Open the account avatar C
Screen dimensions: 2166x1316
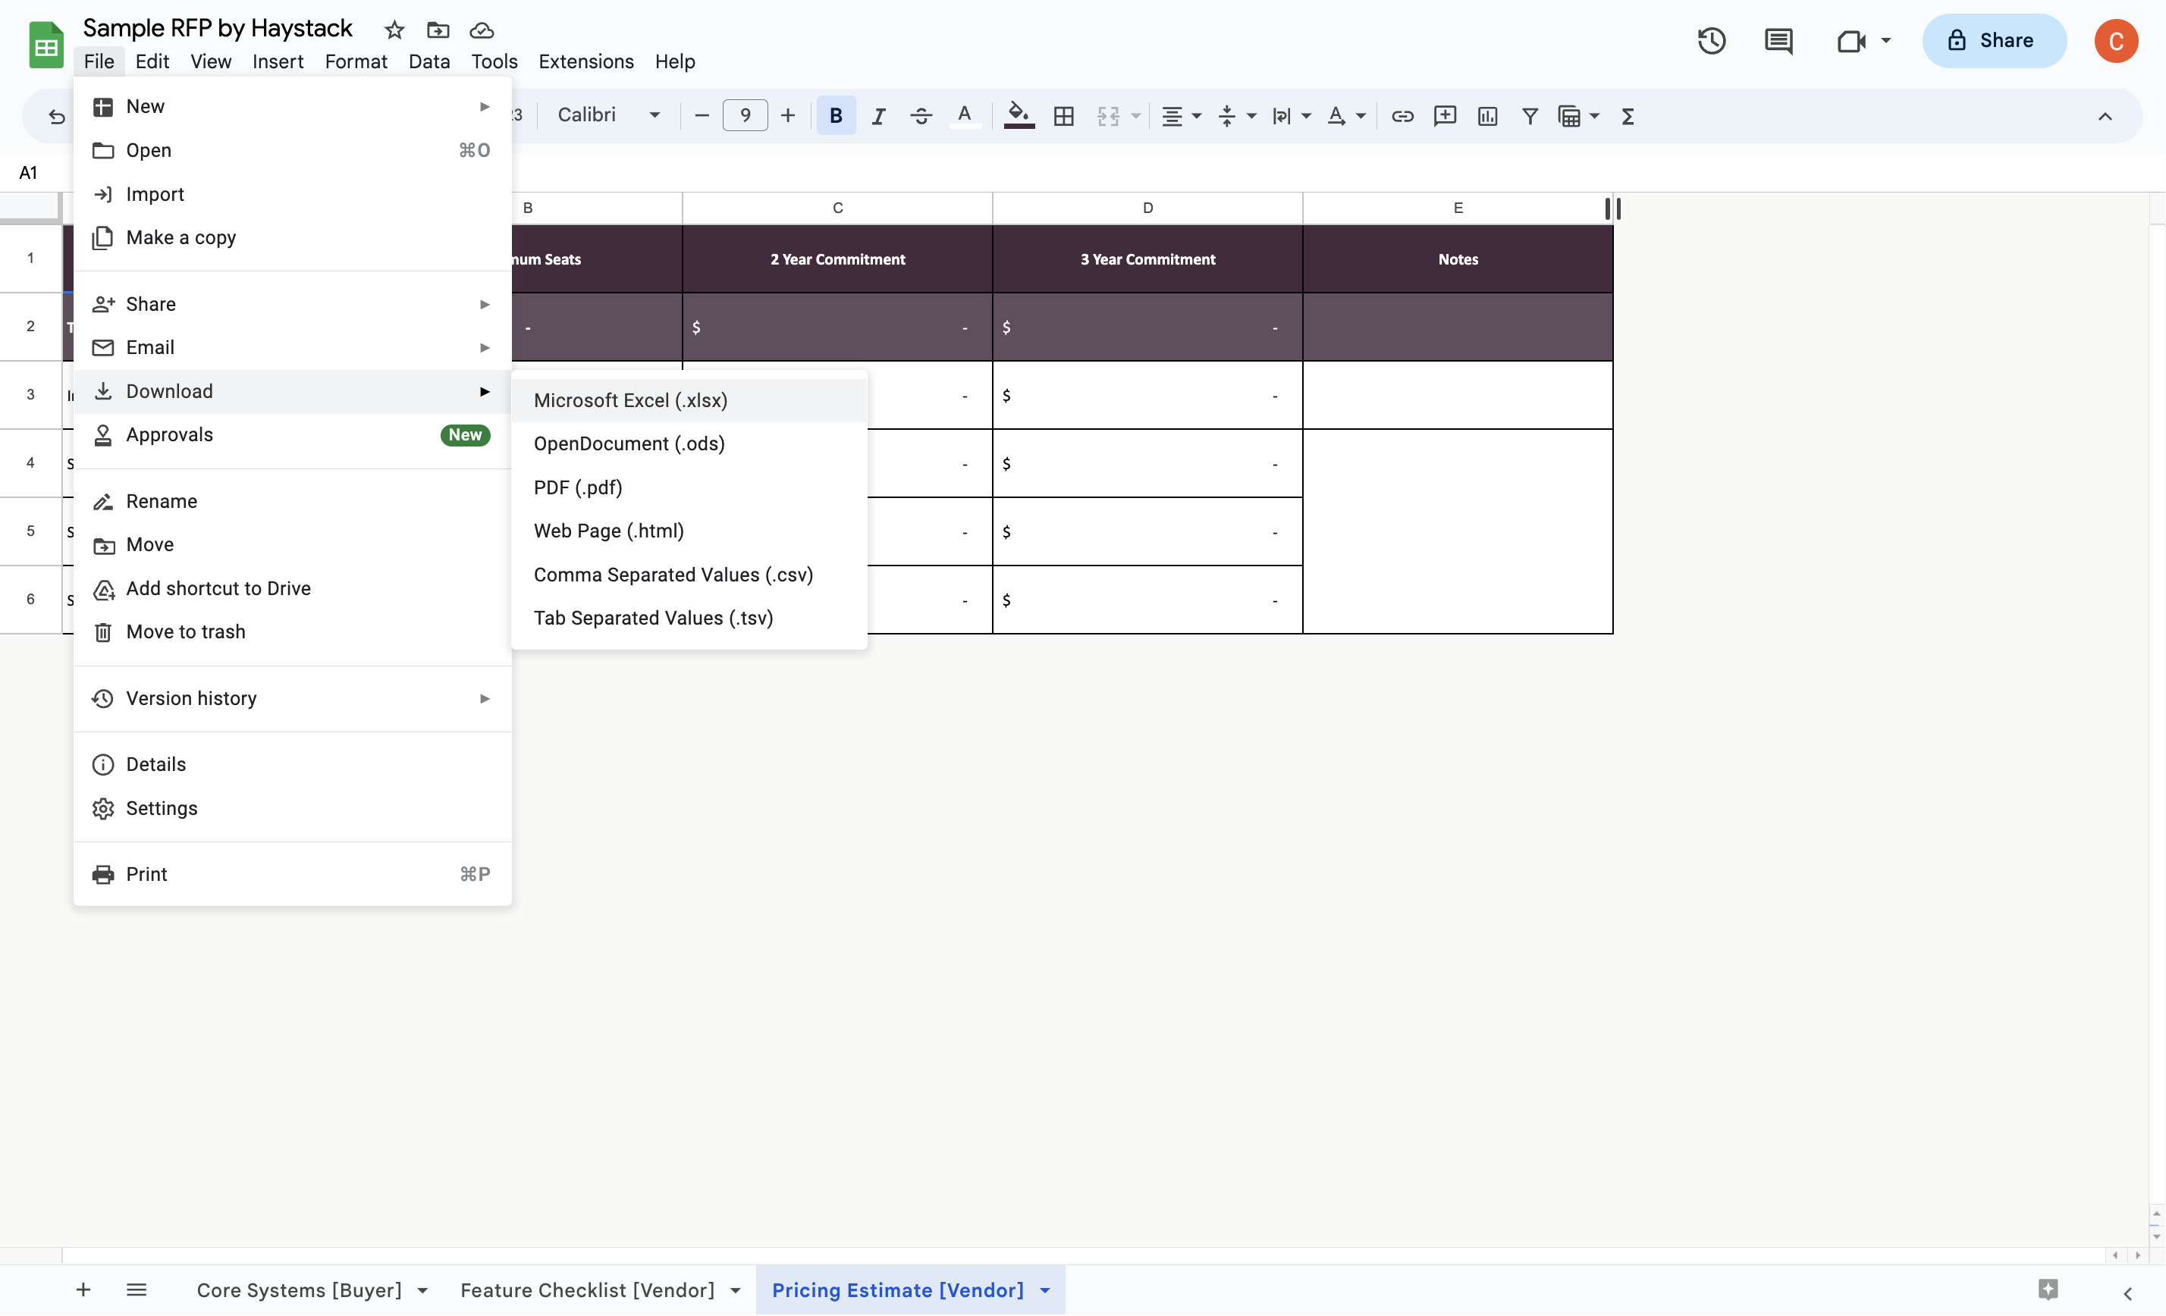2115,40
